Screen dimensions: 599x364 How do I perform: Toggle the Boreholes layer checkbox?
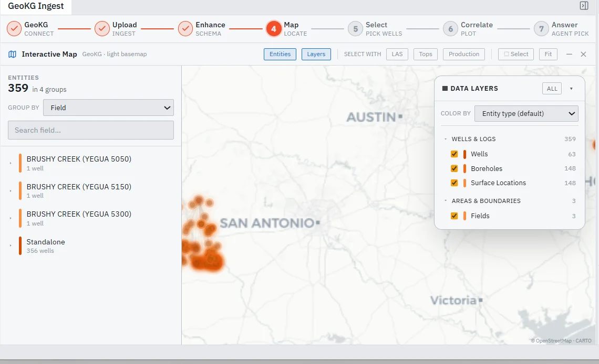[454, 168]
